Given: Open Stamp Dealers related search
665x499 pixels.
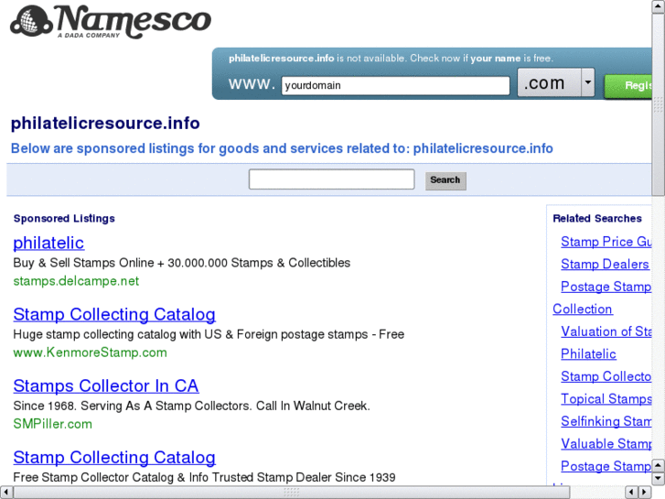Looking at the screenshot, I should coord(605,265).
